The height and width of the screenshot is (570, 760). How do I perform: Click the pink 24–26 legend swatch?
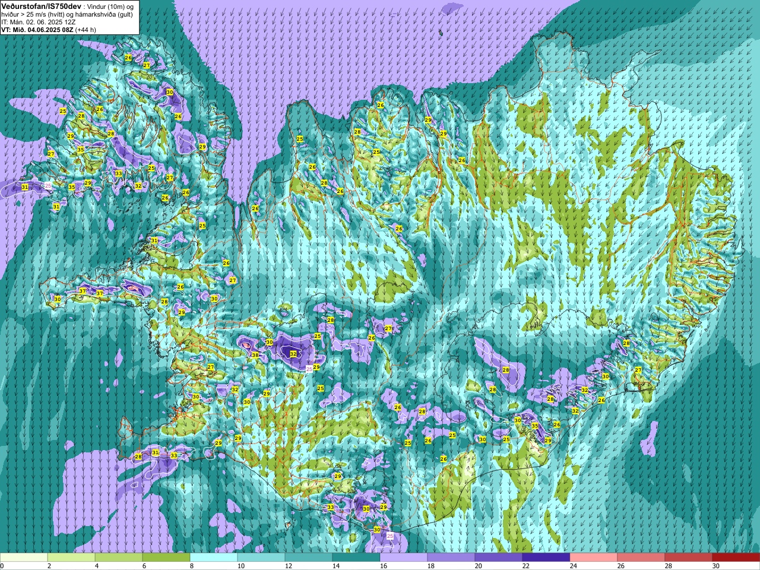pyautogui.click(x=594, y=558)
